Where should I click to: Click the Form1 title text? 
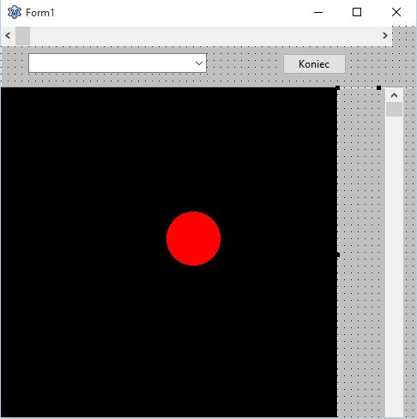click(39, 13)
